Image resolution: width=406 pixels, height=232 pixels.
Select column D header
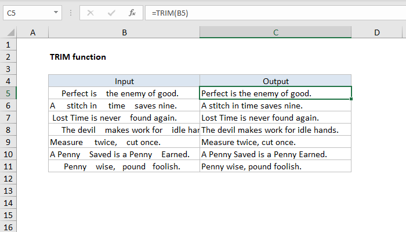[x=377, y=32]
